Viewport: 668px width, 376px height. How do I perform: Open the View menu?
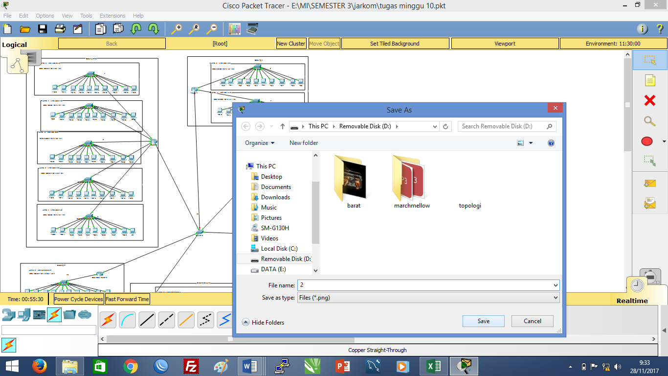[x=67, y=16]
